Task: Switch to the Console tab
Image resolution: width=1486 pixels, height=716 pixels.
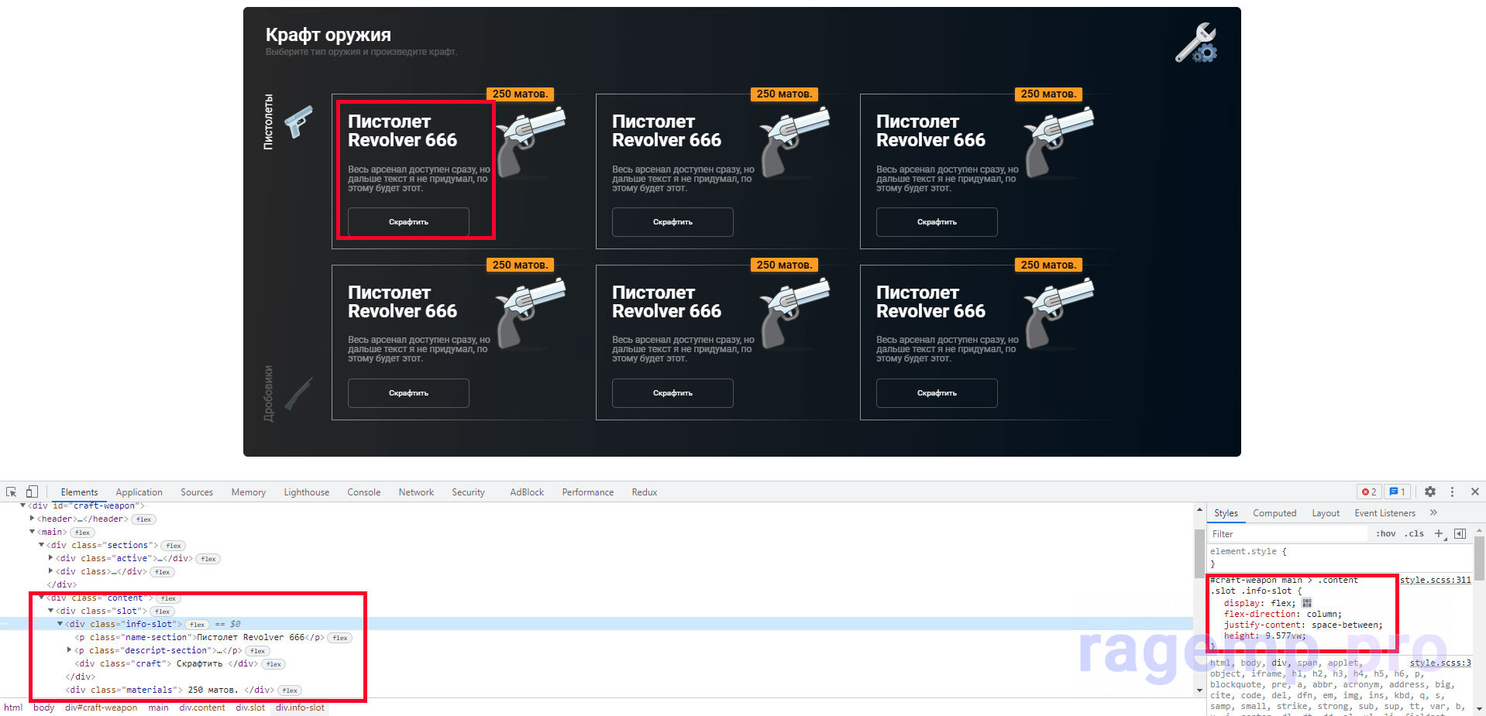Action: (363, 492)
